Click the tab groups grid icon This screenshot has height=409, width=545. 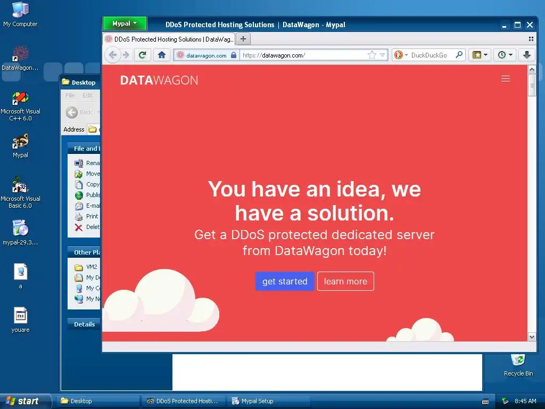(531, 39)
